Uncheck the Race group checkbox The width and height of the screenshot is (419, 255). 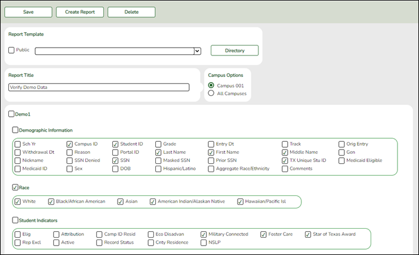coord(16,187)
